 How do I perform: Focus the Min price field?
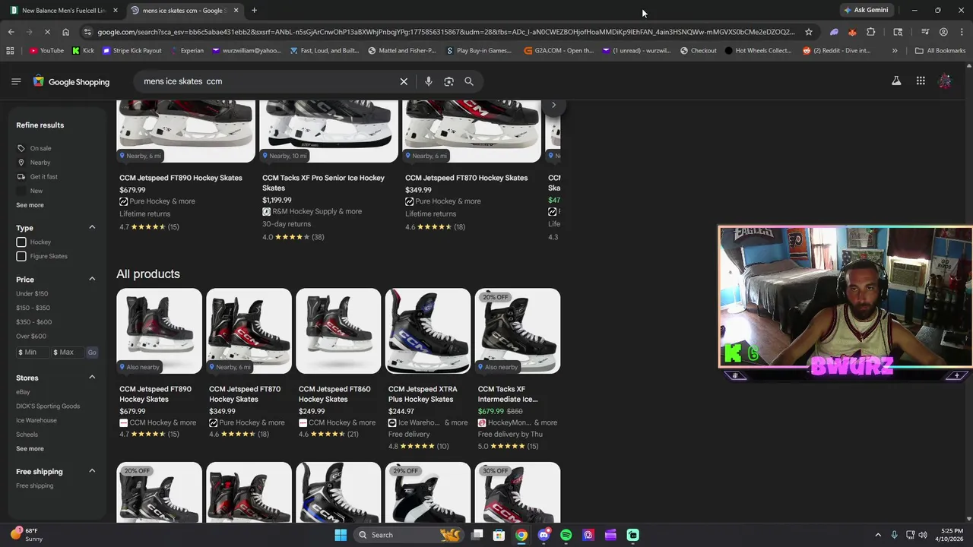click(x=33, y=353)
